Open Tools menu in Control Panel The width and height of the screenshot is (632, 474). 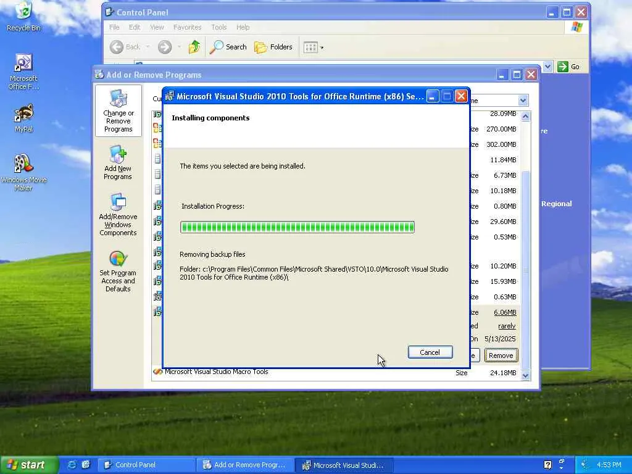219,27
